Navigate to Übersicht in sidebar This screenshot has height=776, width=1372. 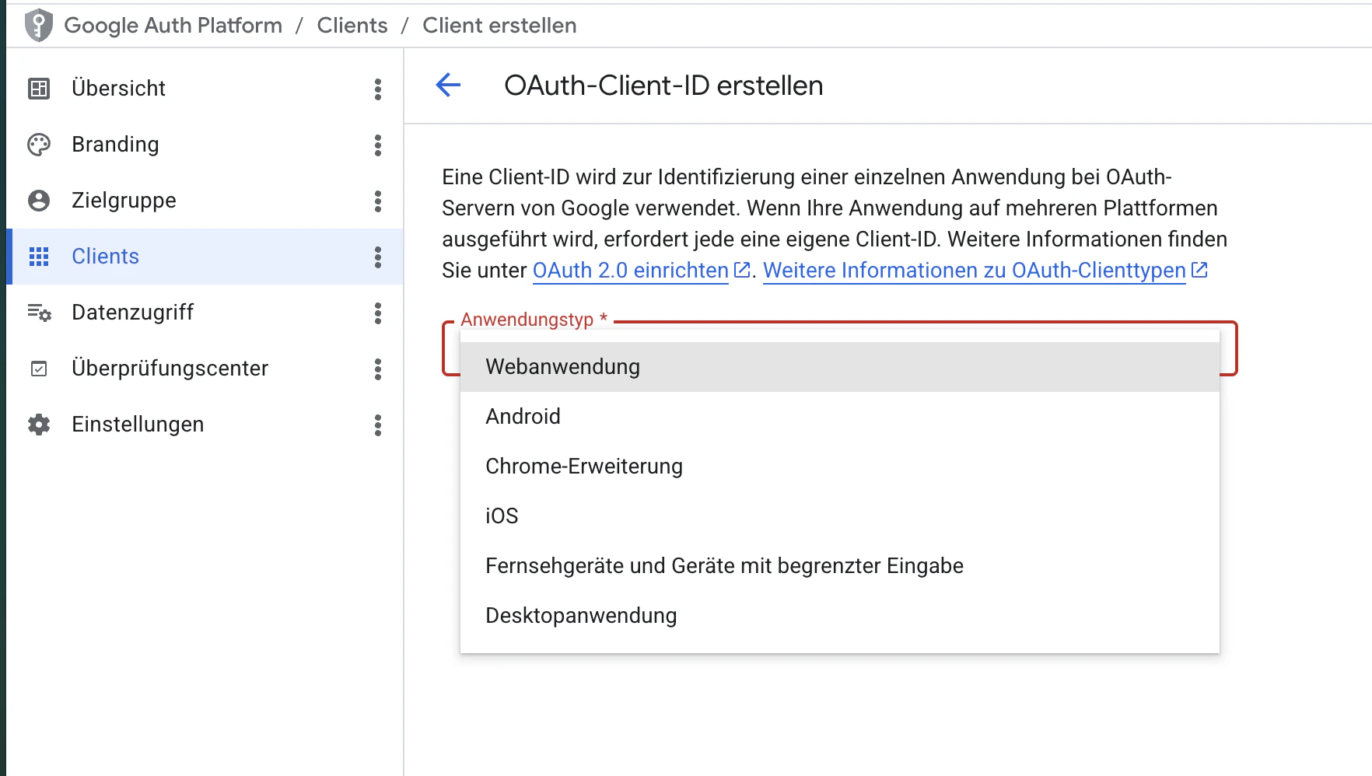(x=205, y=89)
